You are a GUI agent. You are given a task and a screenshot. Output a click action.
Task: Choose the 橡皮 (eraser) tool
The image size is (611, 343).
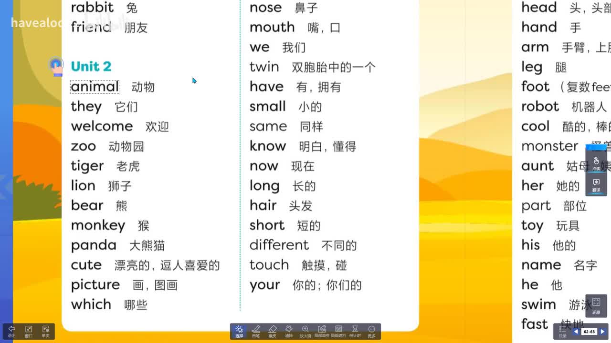click(x=273, y=331)
